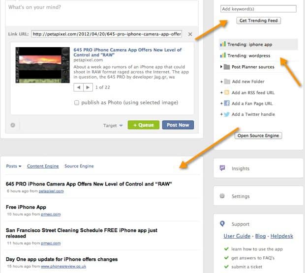Click the Trending iphone app bar chart icon
The height and width of the screenshot is (273, 305).
[x=223, y=44]
